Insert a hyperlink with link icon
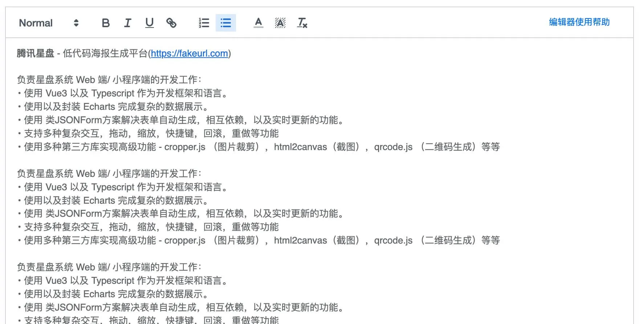The width and height of the screenshot is (639, 324). (171, 23)
